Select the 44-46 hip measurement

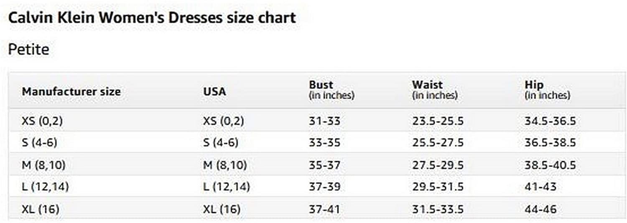tap(540, 209)
